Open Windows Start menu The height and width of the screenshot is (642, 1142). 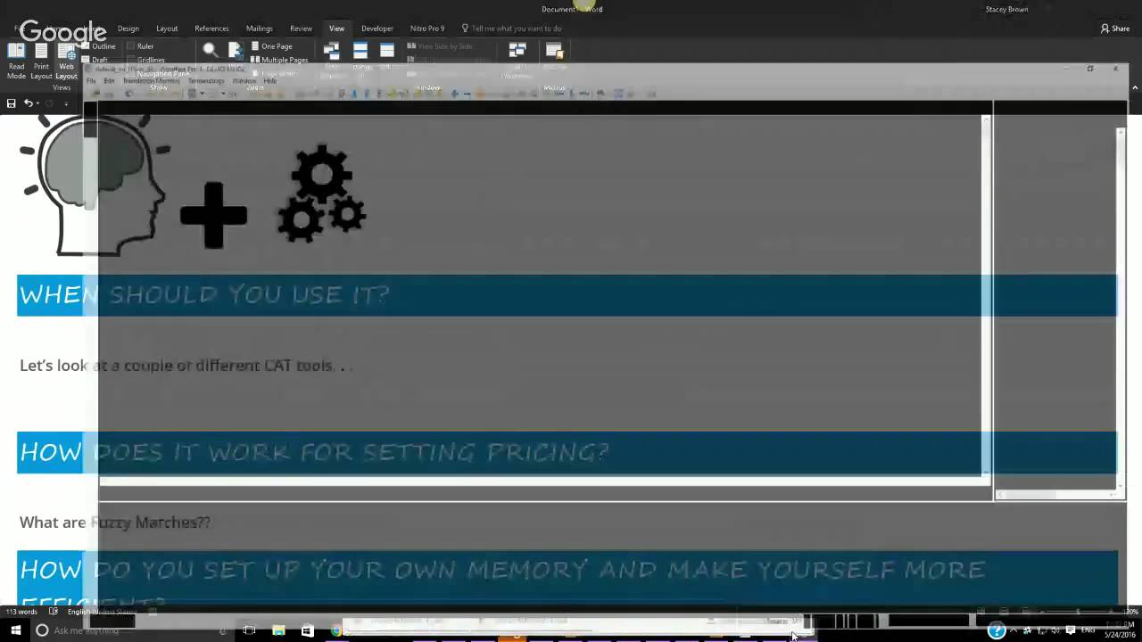[x=15, y=630]
